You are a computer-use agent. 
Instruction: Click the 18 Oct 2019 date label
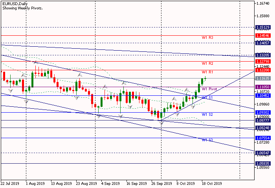pos(212,183)
